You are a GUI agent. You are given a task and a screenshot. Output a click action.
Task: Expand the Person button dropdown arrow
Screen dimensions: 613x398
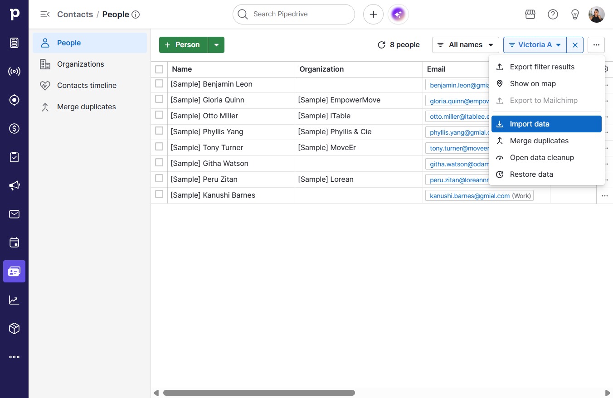pos(216,45)
